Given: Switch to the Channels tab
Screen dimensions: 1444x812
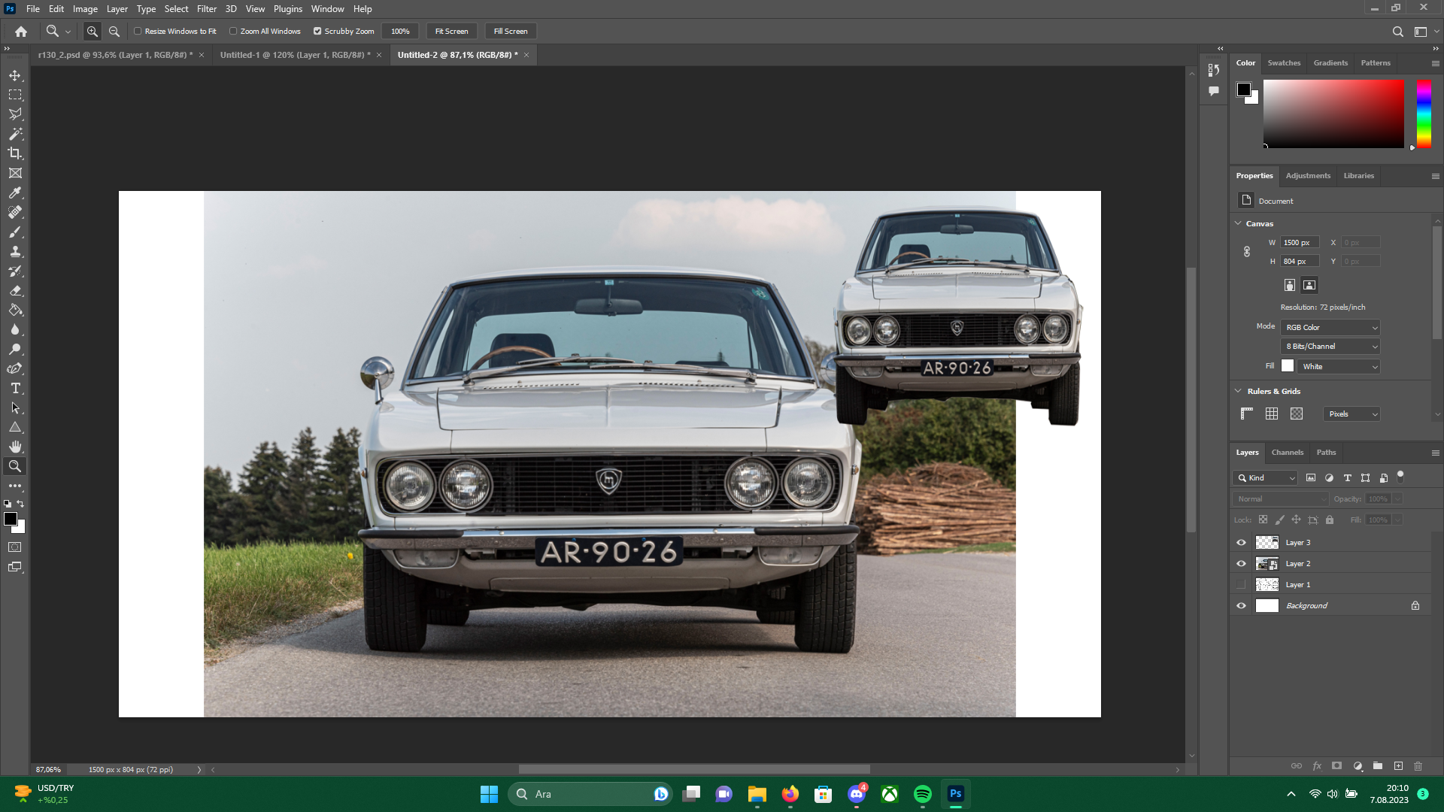Looking at the screenshot, I should coord(1287,453).
